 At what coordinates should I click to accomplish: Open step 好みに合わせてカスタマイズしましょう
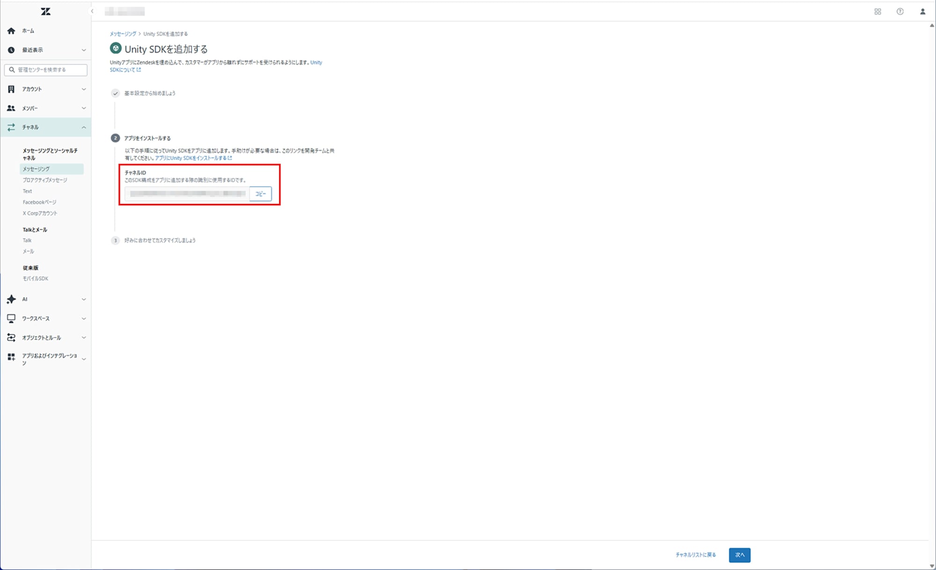pyautogui.click(x=160, y=240)
